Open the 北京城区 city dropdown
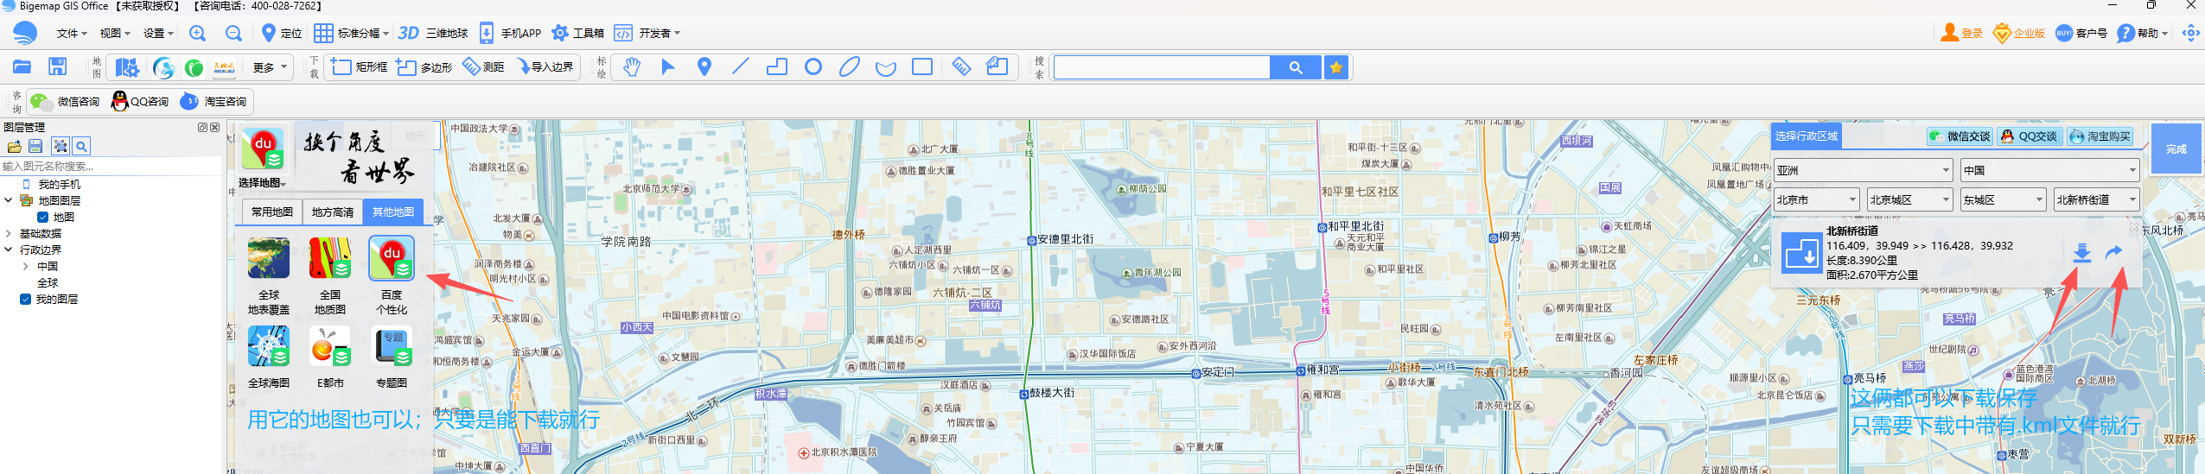The image size is (2205, 474). [x=1910, y=199]
